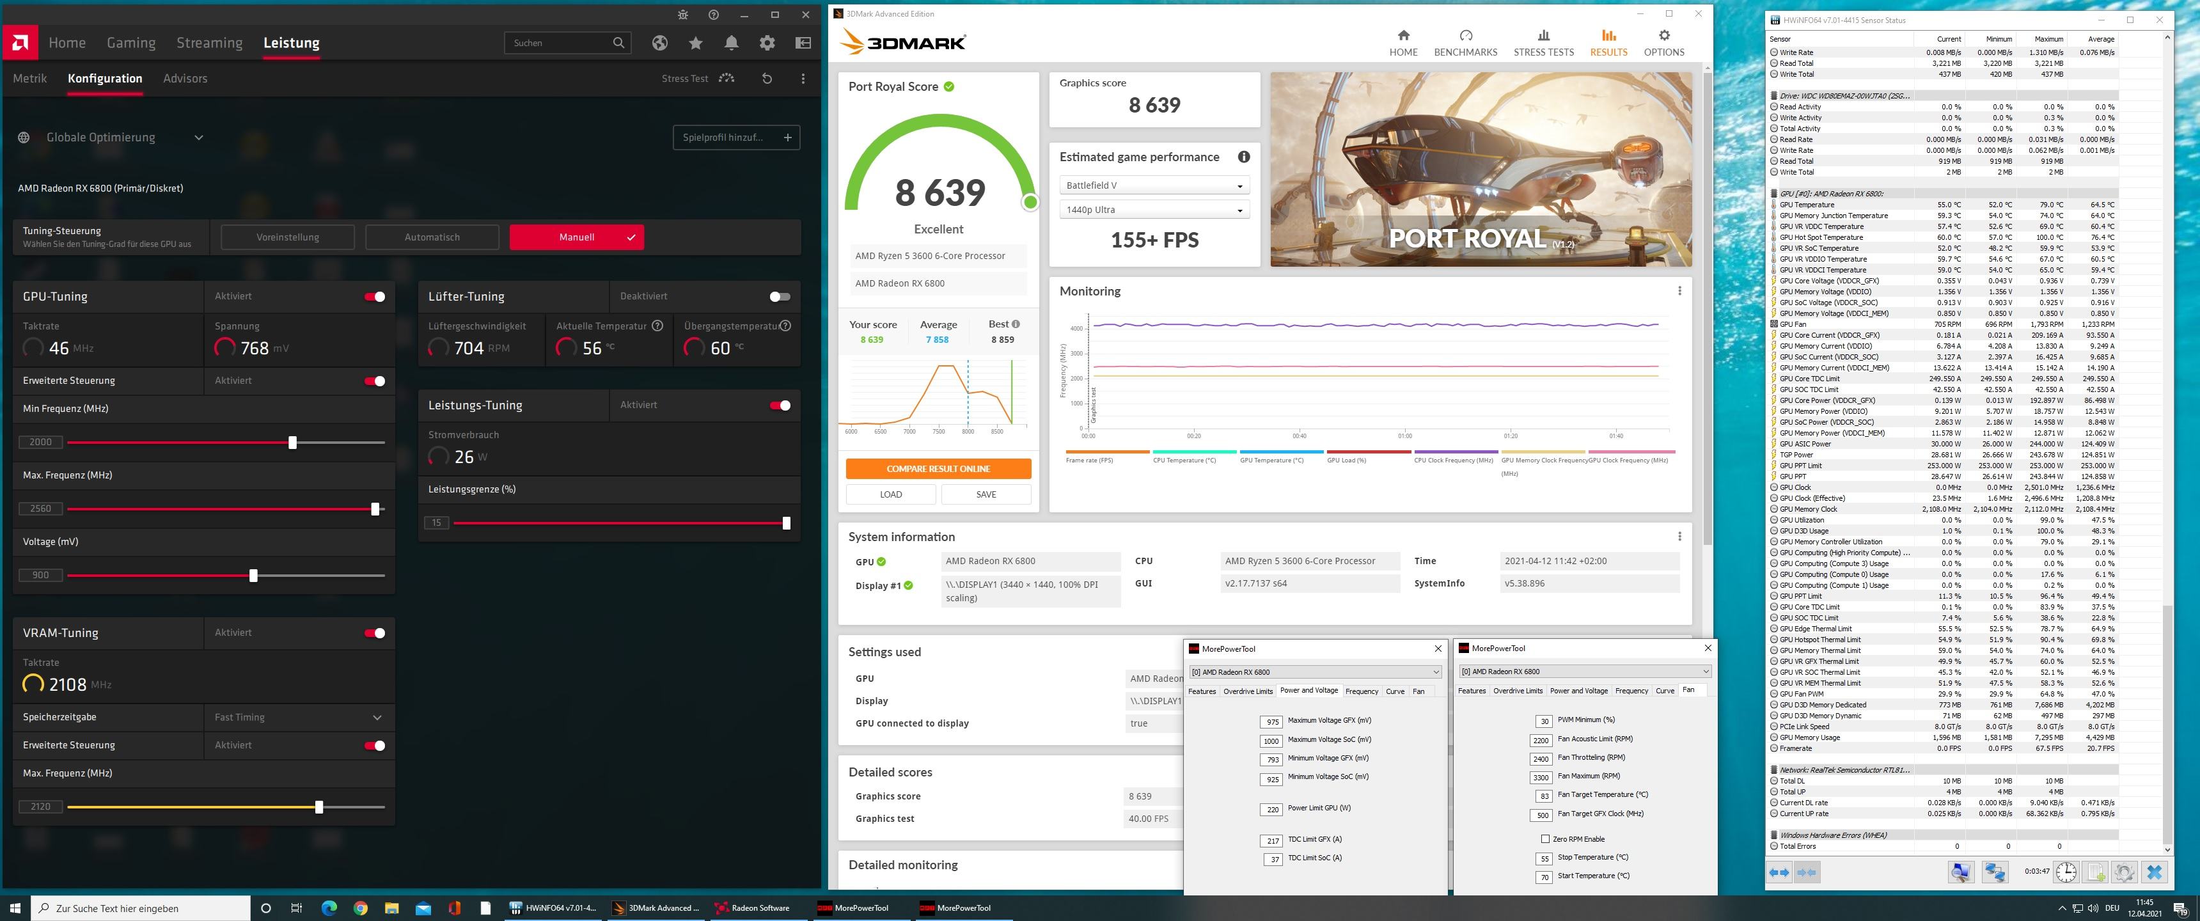Open HWiNFO sensor settings gear button
Screen dimensions: 2200x921
2125,872
